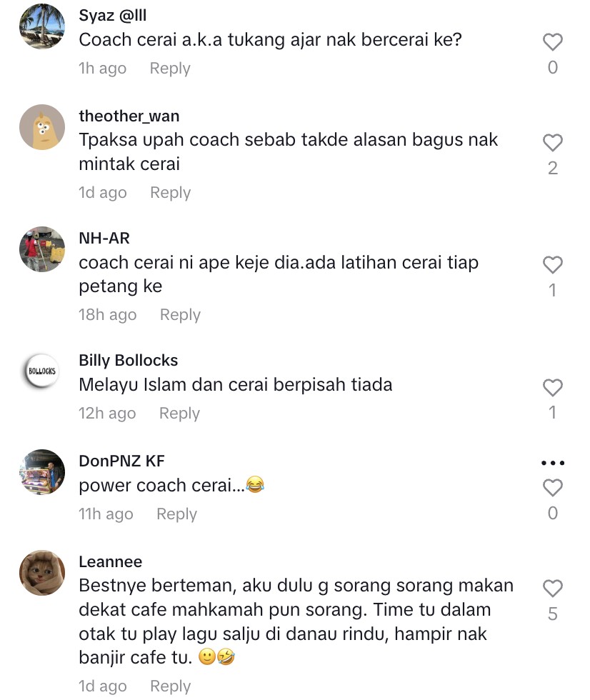The width and height of the screenshot is (590, 700).
Task: View NH-AR's profile photo
Action: 42,249
